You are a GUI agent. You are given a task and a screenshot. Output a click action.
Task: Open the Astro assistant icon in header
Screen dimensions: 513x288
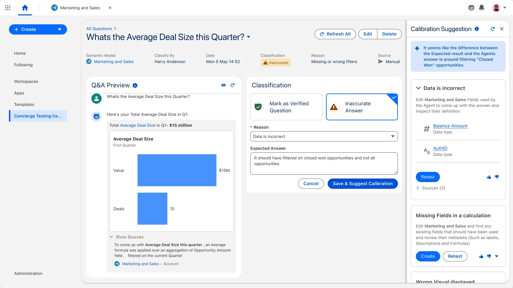[x=471, y=8]
